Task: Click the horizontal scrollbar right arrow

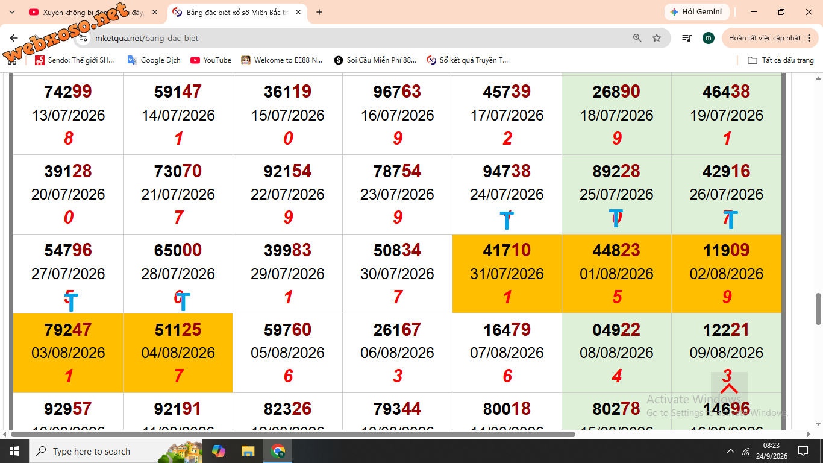Action: tap(809, 434)
